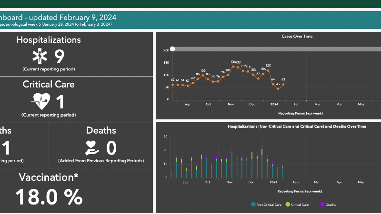Click the last data point labeled 63
The image size is (381, 214).
point(283,85)
